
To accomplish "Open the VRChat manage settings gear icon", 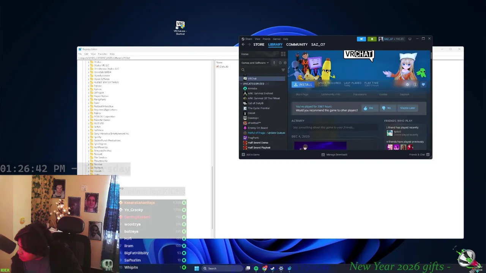I will 407,85.
